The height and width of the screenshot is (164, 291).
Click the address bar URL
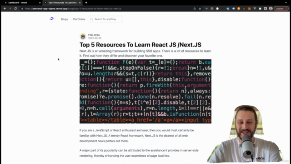click(x=73, y=9)
